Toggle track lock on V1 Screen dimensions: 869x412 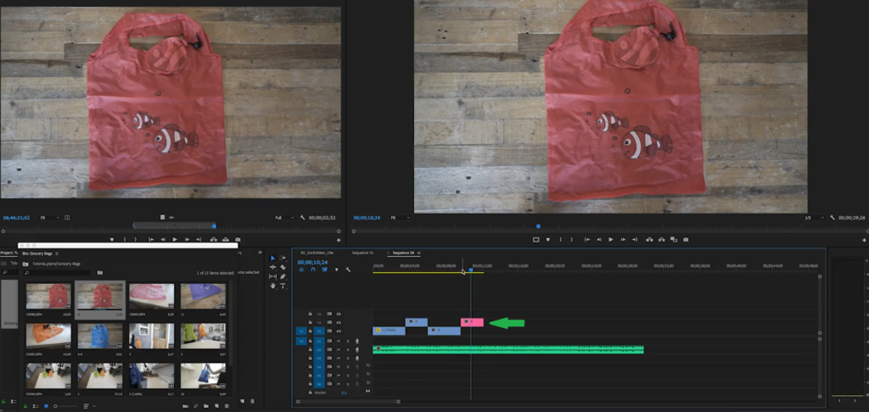tap(311, 331)
